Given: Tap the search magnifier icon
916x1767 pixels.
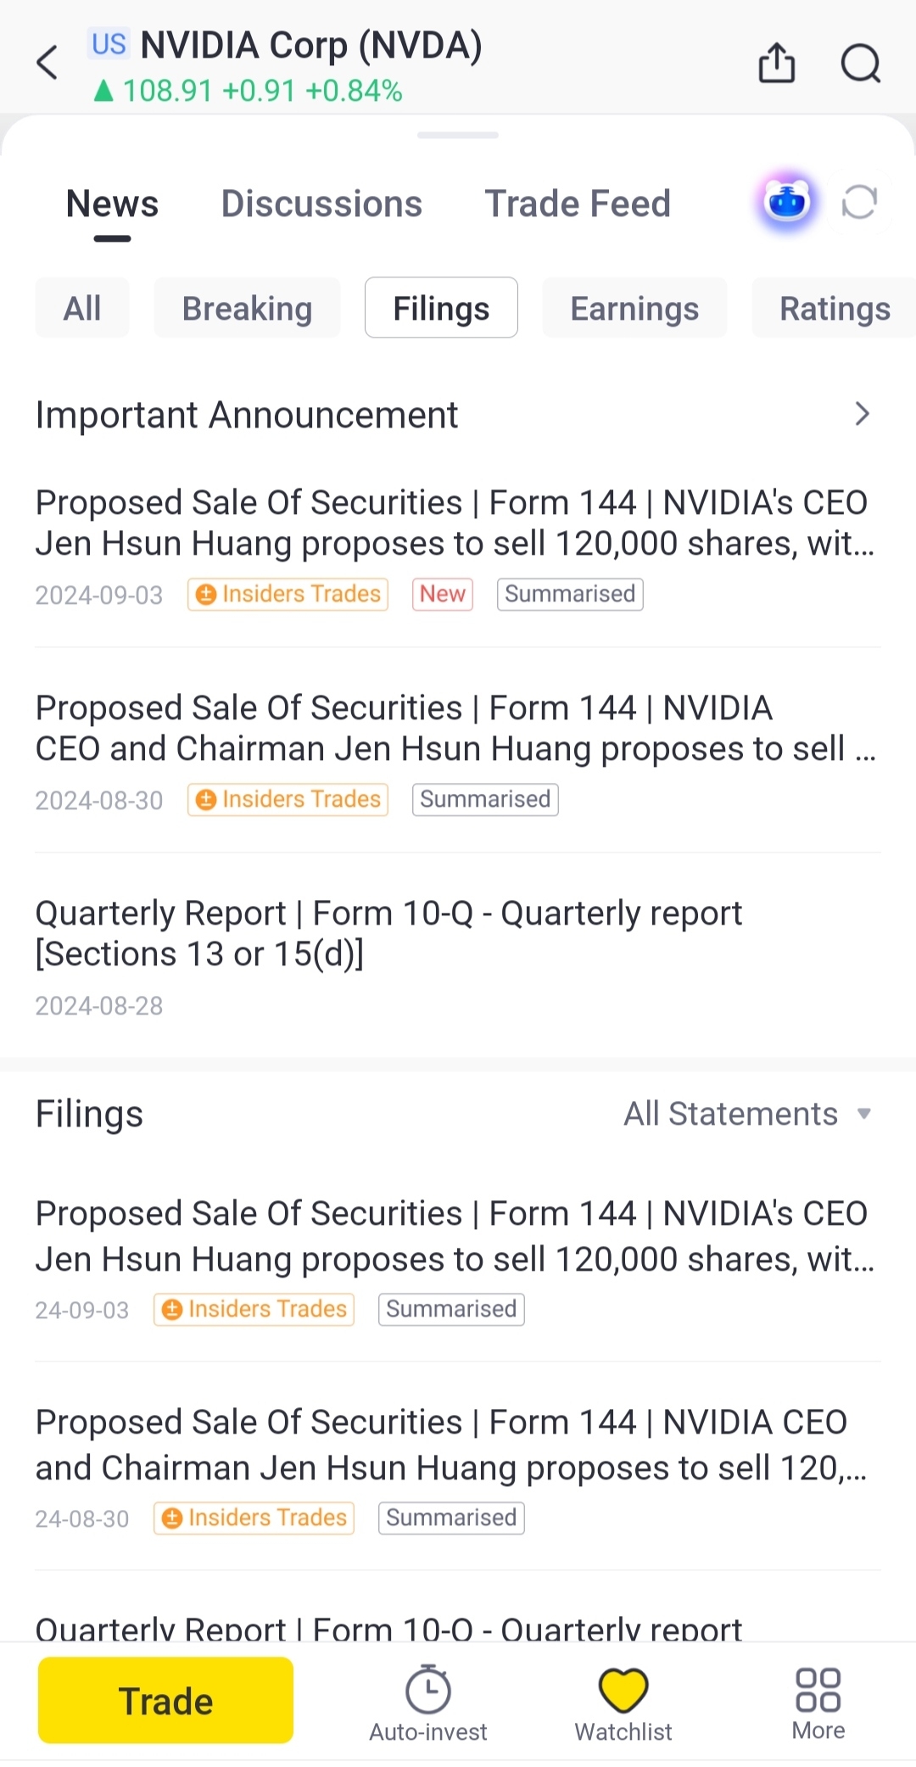Looking at the screenshot, I should pyautogui.click(x=860, y=63).
